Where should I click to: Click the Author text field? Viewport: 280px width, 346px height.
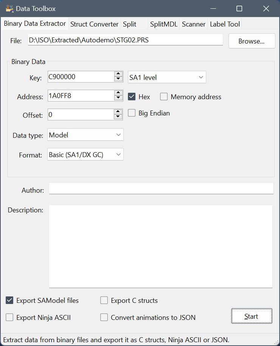pos(161,189)
